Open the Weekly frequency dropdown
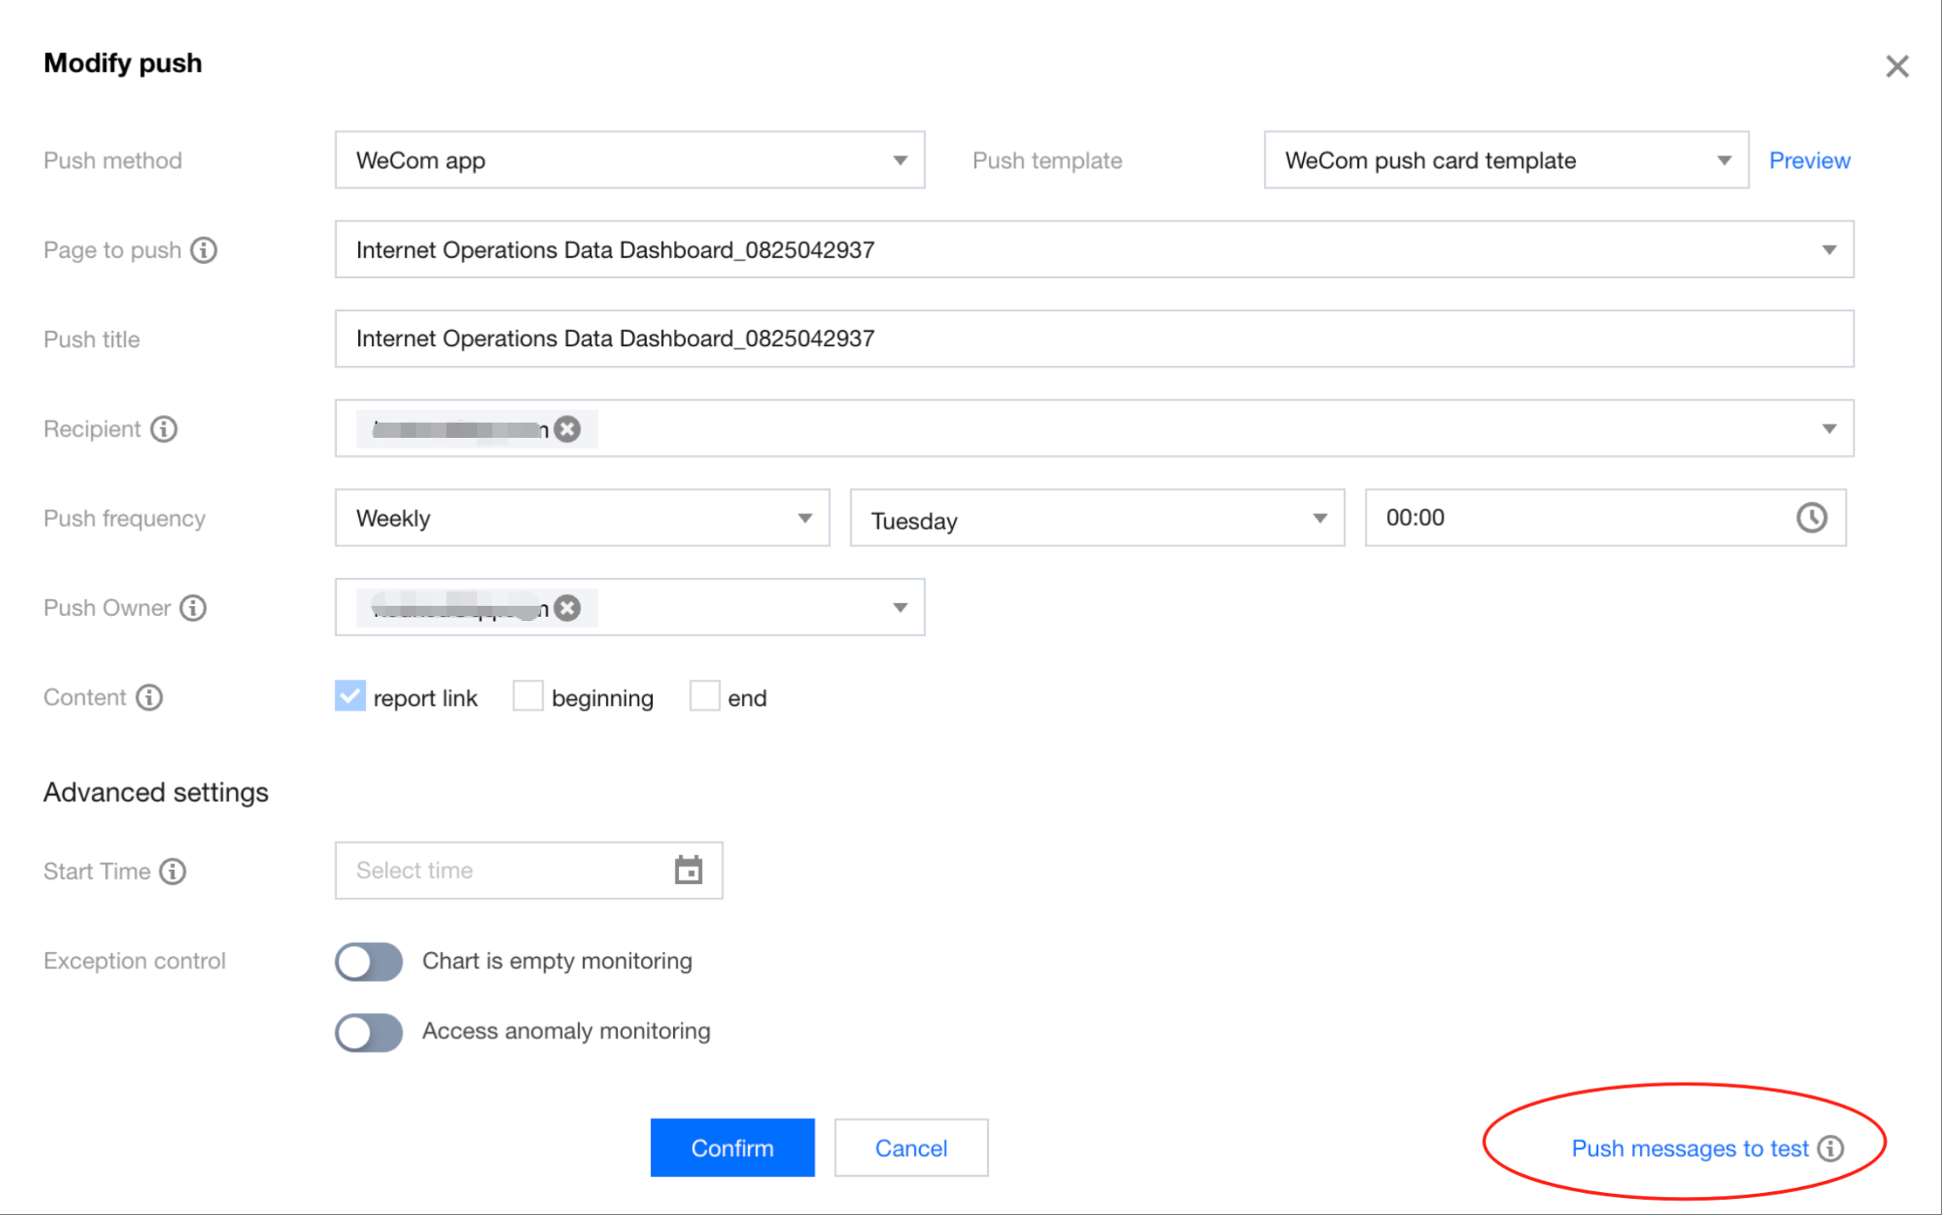The height and width of the screenshot is (1215, 1942). [582, 518]
